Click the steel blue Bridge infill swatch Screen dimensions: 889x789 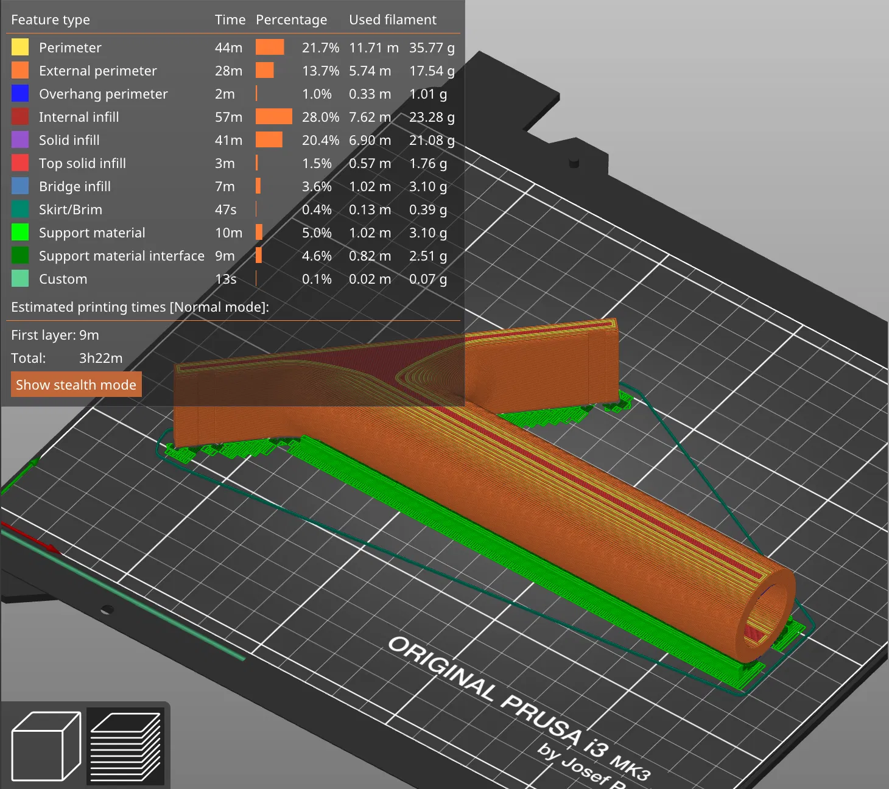point(20,186)
